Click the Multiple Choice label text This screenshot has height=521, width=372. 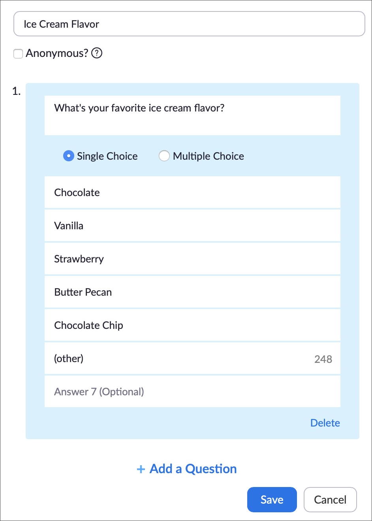[209, 156]
